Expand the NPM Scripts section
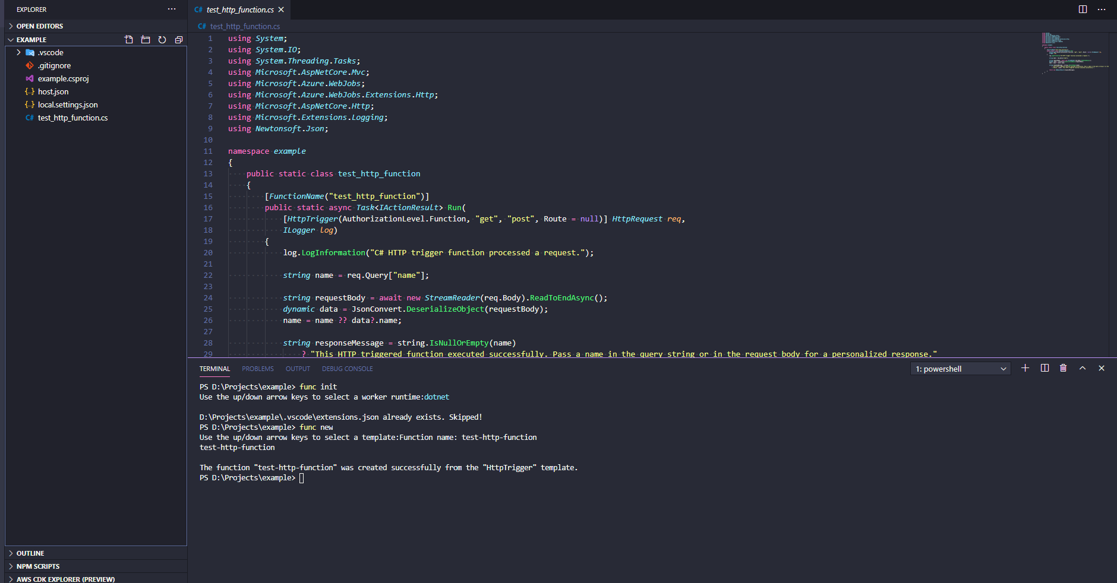This screenshot has width=1117, height=583. tap(96, 566)
